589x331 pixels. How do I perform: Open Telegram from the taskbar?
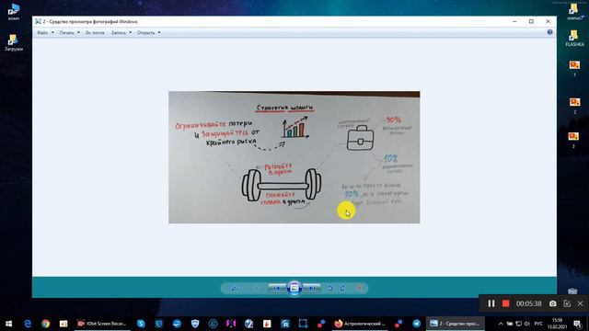[x=417, y=324]
